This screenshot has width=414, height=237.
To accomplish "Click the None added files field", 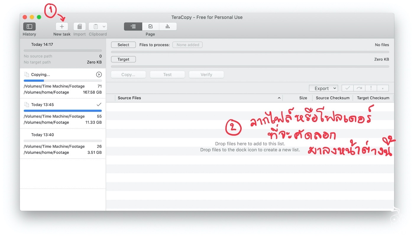I will pyautogui.click(x=187, y=45).
